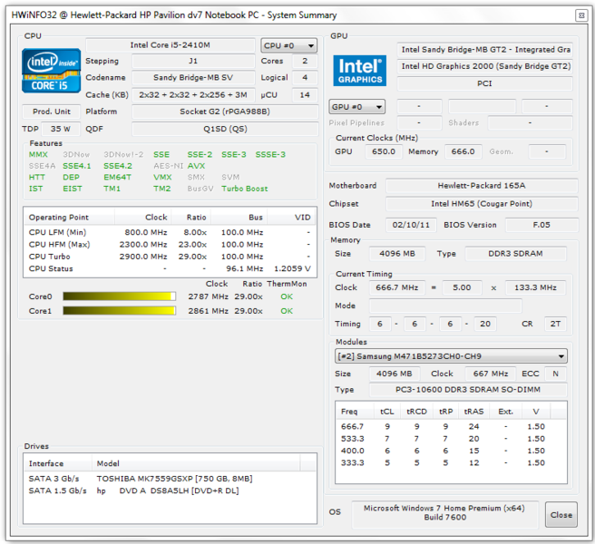Viewport: 595px width, 544px height.
Task: Click the Close button
Action: (x=561, y=515)
